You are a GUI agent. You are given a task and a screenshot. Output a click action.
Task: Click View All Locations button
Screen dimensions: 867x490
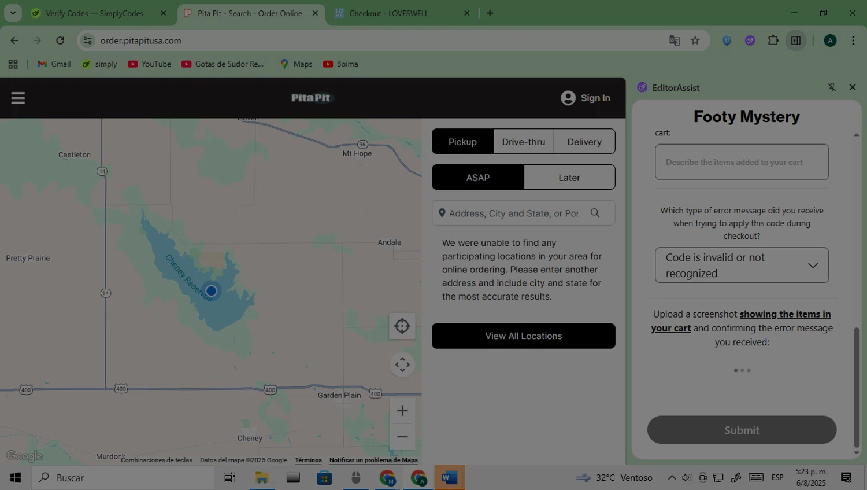tap(524, 336)
